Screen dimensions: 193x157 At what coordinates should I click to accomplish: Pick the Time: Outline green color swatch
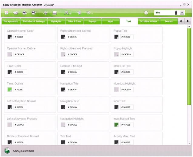point(10,89)
